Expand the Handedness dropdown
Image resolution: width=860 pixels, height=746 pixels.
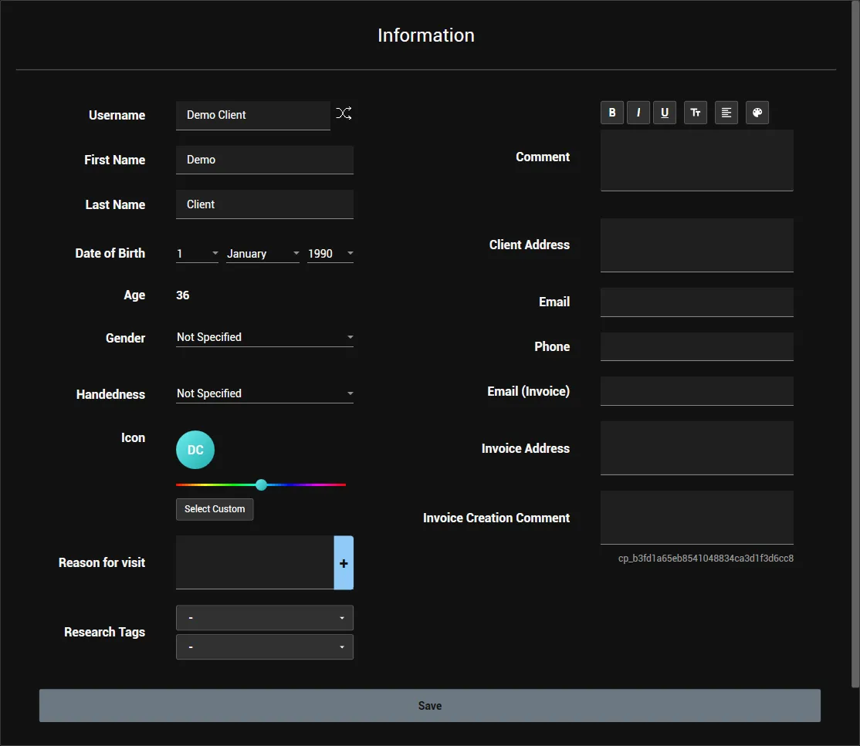tap(265, 393)
